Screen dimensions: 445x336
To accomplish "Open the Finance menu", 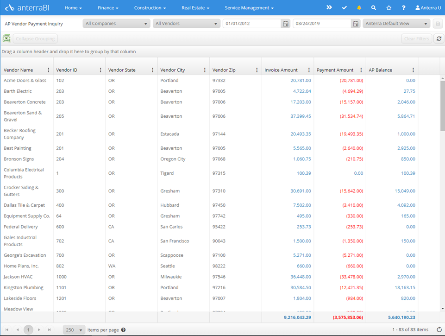I will pos(108,8).
